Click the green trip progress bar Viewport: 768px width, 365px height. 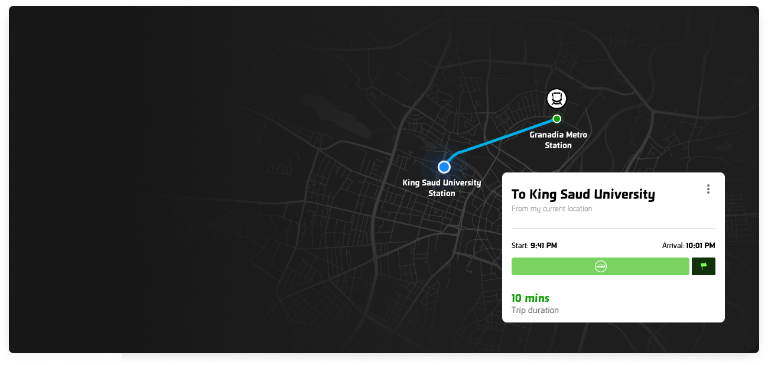pos(600,266)
